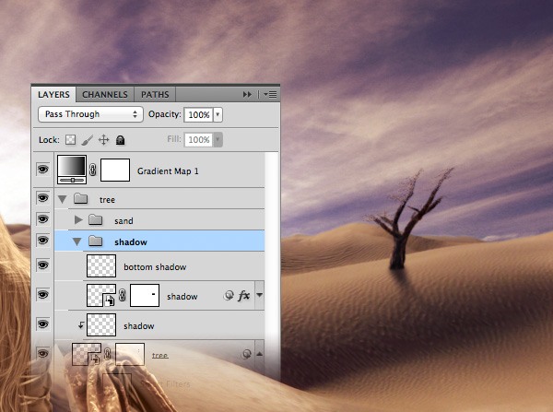Click the fx icon on the shadow layer

244,296
